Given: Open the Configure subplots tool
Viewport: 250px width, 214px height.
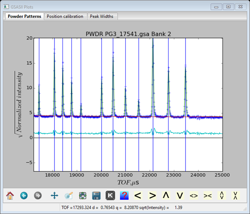Looking at the screenshot, I should pyautogui.click(x=83, y=196).
